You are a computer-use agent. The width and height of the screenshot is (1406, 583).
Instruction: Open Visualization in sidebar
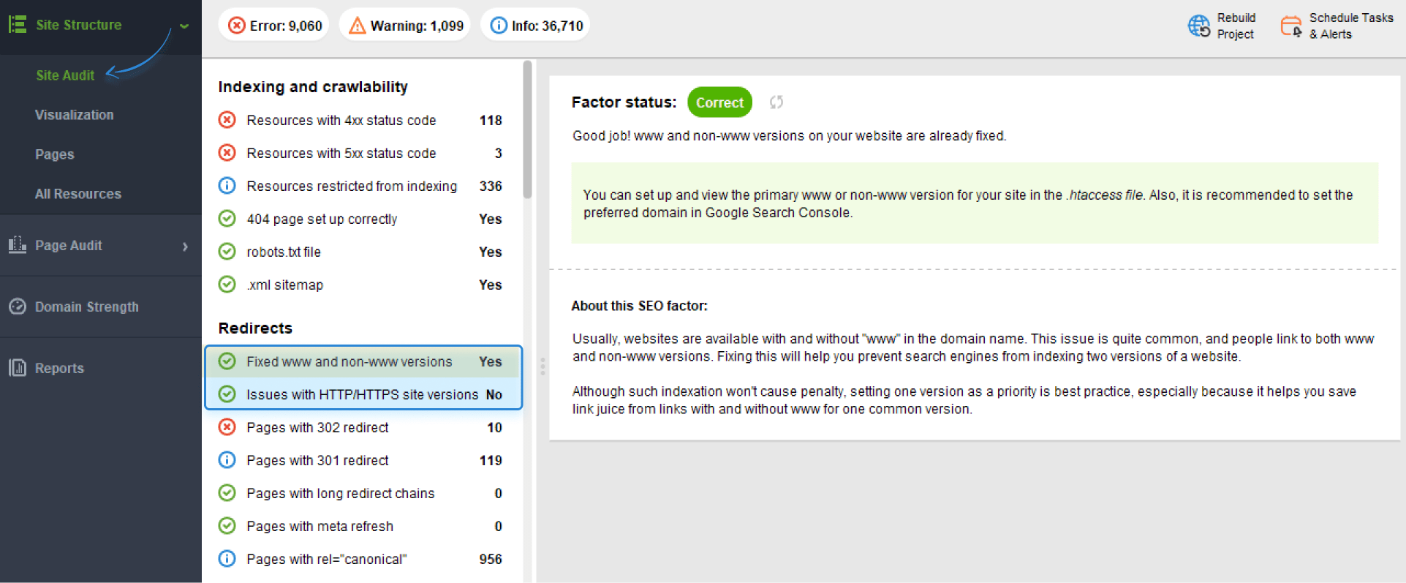[74, 115]
